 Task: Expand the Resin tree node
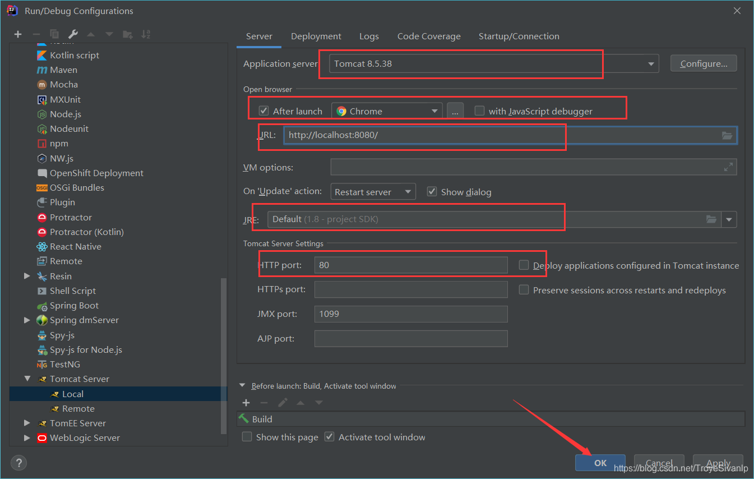coord(27,276)
